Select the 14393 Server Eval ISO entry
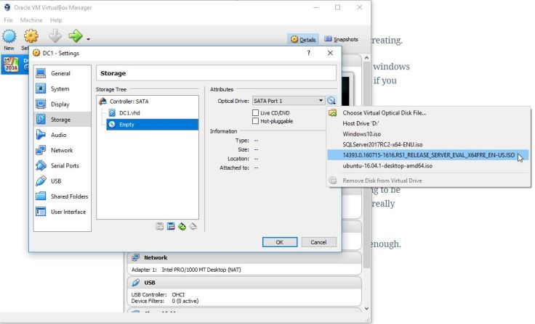 [x=428, y=155]
